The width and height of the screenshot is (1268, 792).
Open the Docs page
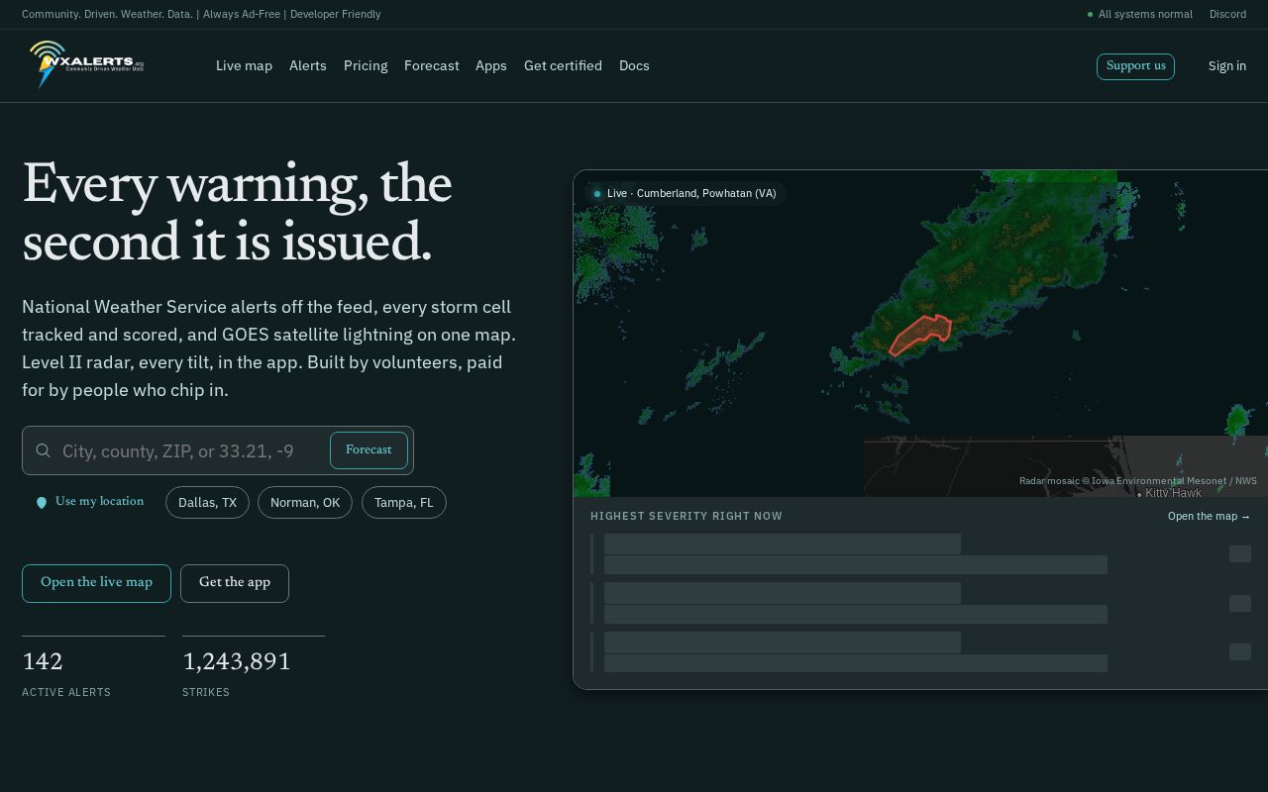pos(634,65)
